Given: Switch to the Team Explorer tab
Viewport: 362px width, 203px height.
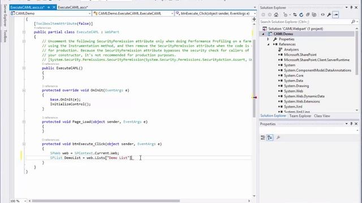Looking at the screenshot, I should 300,116.
